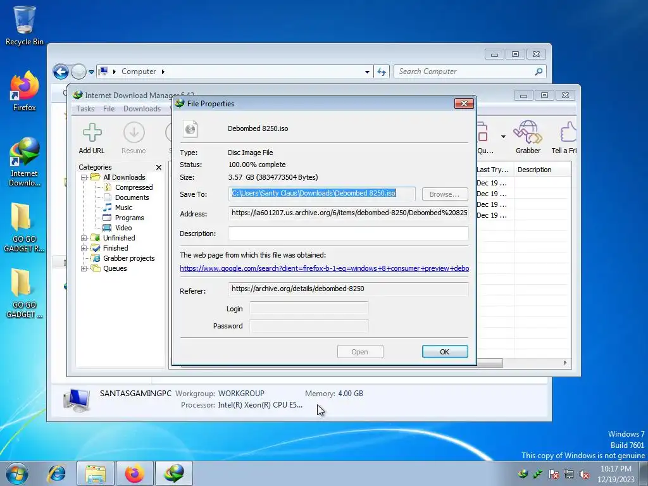This screenshot has width=648, height=486.
Task: Click the Address URL field
Action: [x=349, y=213]
